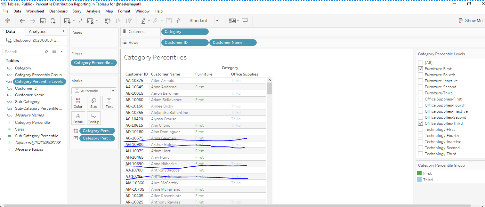Uncheck the Furniture-First filter
The width and height of the screenshot is (485, 207).
(x=420, y=68)
